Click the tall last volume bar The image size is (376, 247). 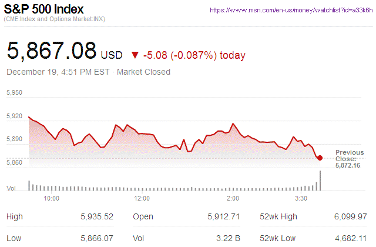pyautogui.click(x=321, y=181)
